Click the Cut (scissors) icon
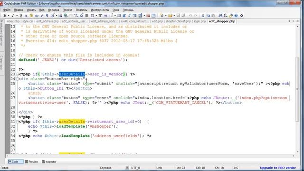 203,16
